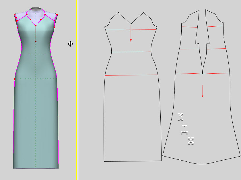Click the hip line on the back pattern

[x=203, y=73]
